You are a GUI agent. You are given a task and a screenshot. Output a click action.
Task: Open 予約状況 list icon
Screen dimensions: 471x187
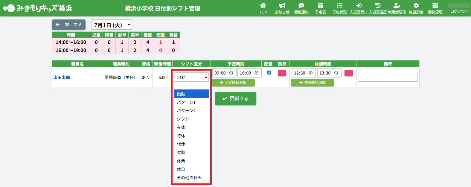click(339, 6)
